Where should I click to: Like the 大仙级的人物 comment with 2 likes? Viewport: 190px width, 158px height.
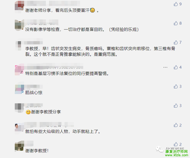176,125
